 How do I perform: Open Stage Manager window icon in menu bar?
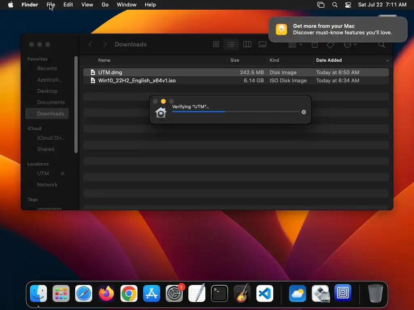[321, 5]
